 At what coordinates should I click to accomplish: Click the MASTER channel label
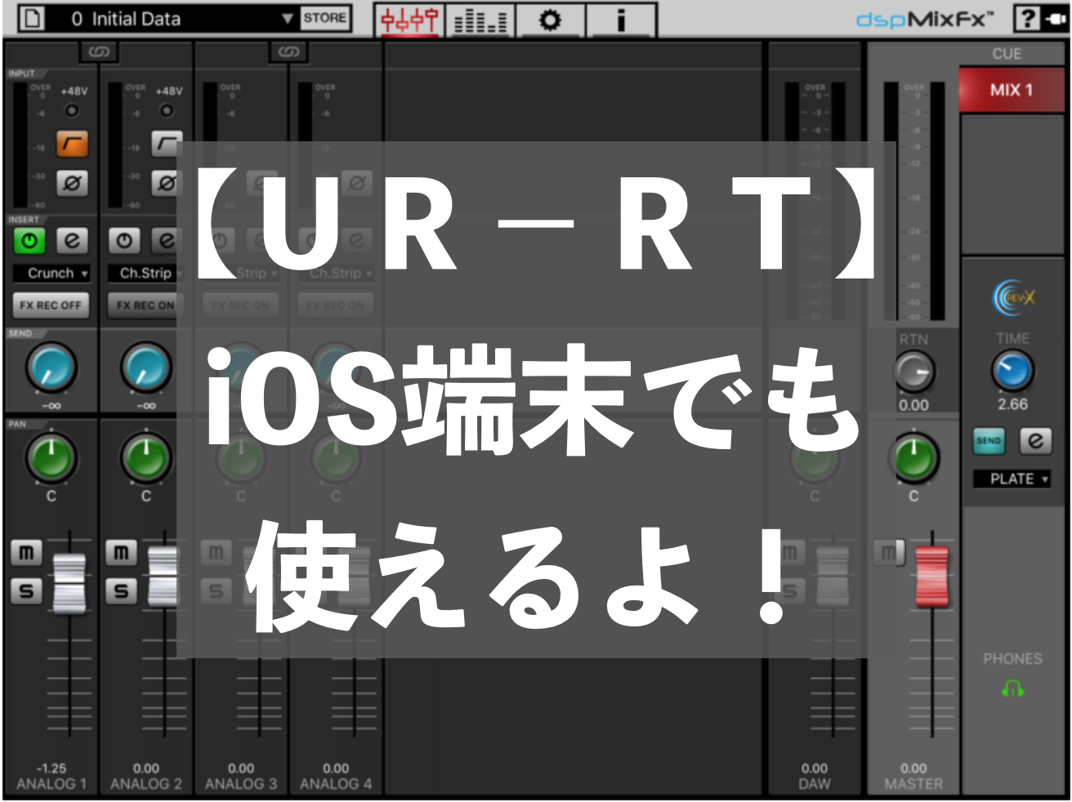913,784
